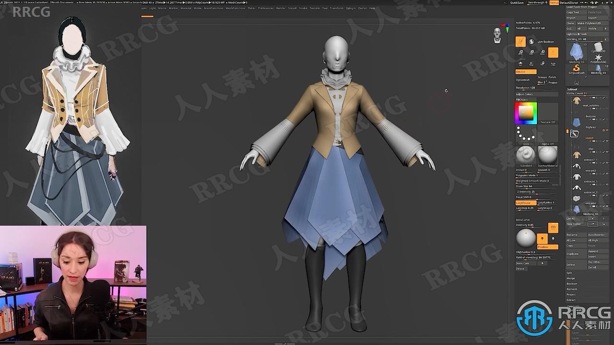Adjust the Draw Size slider
Image resolution: width=614 pixels, height=345 pixels.
pyautogui.click(x=537, y=186)
